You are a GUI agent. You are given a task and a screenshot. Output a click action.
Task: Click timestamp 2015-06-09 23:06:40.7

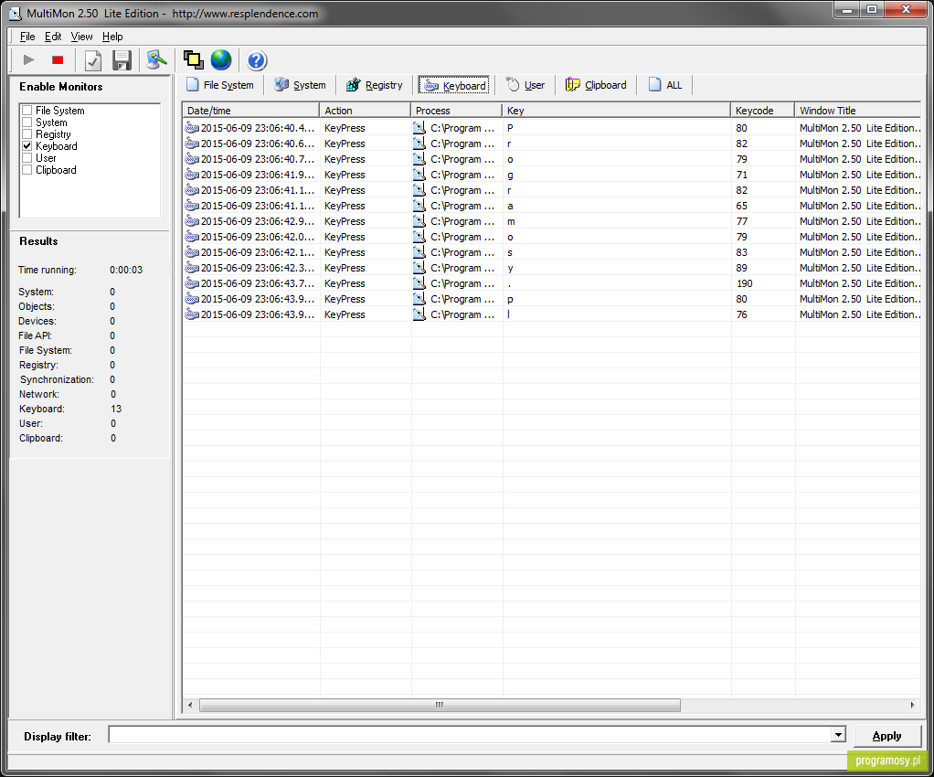coord(258,159)
